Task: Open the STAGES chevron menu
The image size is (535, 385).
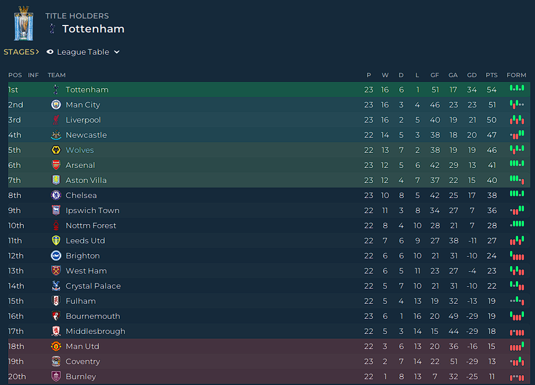Action: point(21,52)
